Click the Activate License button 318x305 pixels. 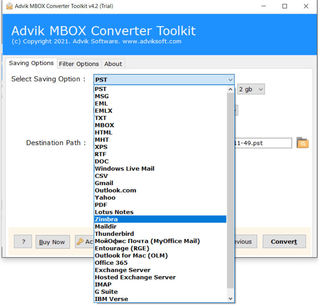coord(84,242)
